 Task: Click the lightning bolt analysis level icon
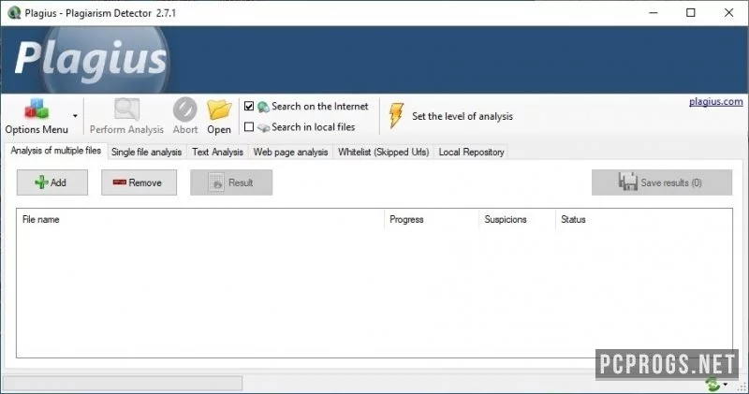point(396,115)
